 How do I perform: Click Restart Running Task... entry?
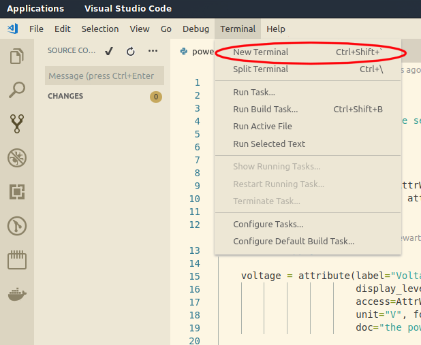pyautogui.click(x=308, y=184)
